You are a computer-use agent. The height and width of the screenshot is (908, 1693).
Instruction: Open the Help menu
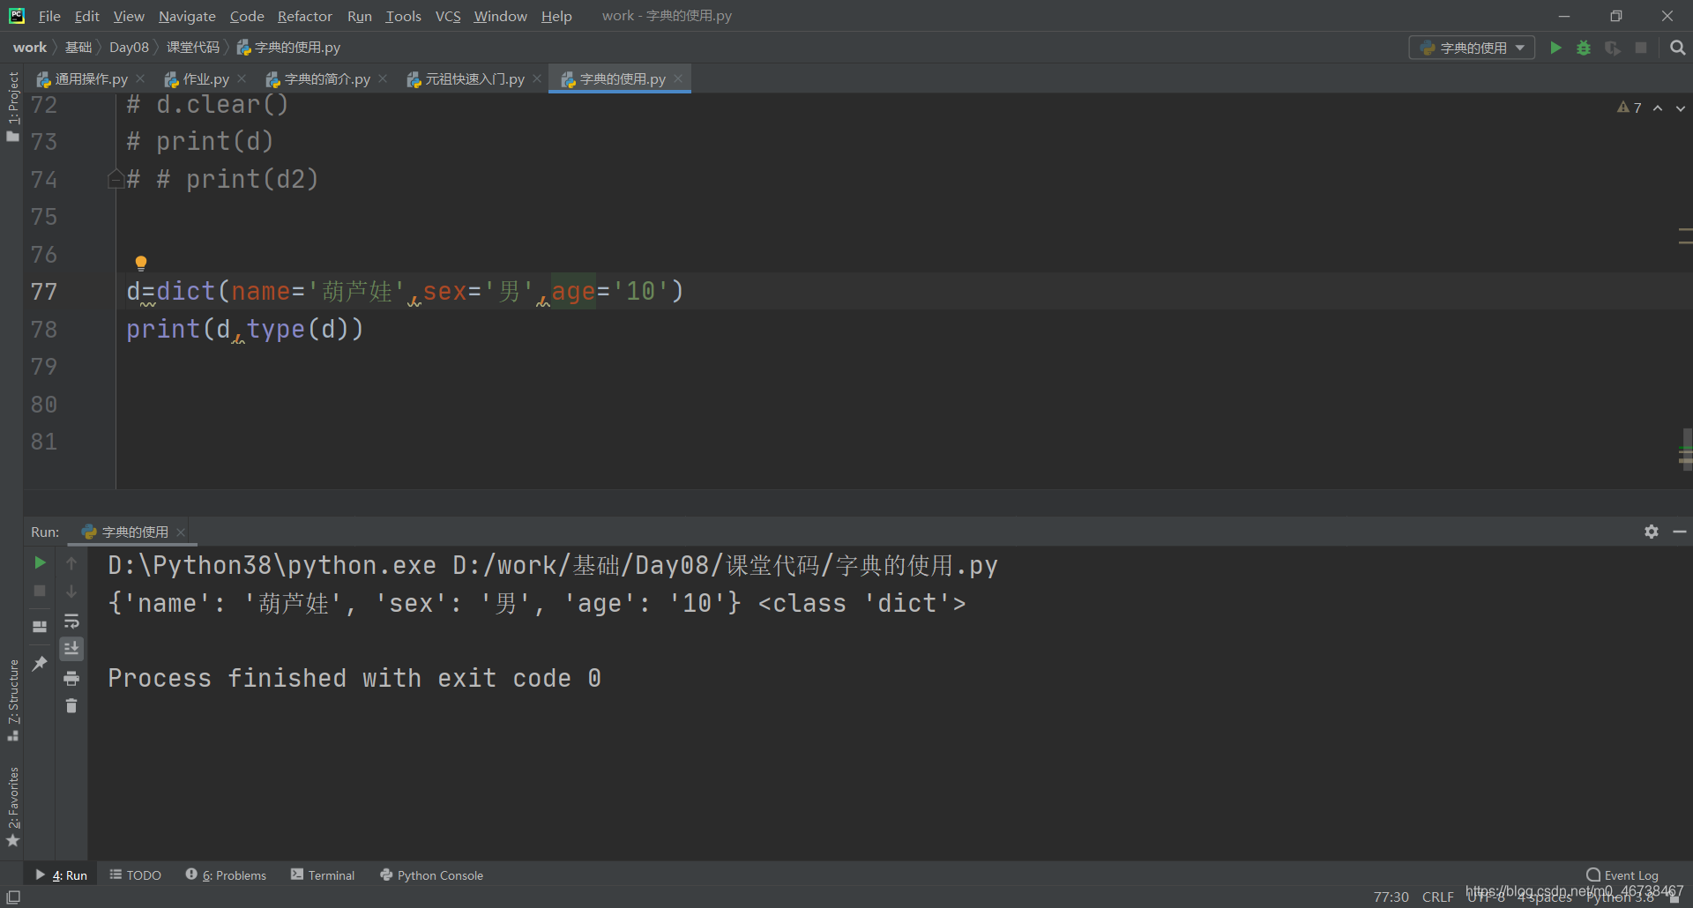pyautogui.click(x=556, y=16)
